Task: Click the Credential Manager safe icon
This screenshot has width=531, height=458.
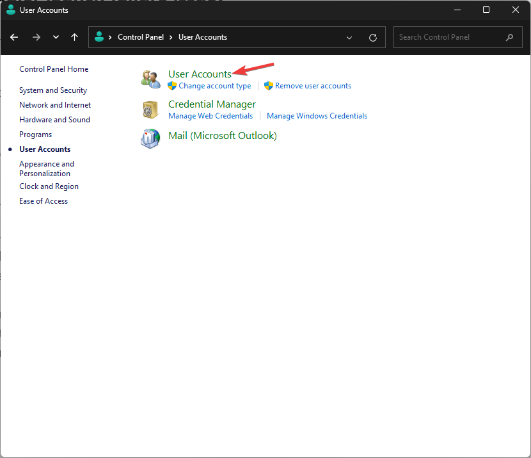Action: click(x=150, y=110)
